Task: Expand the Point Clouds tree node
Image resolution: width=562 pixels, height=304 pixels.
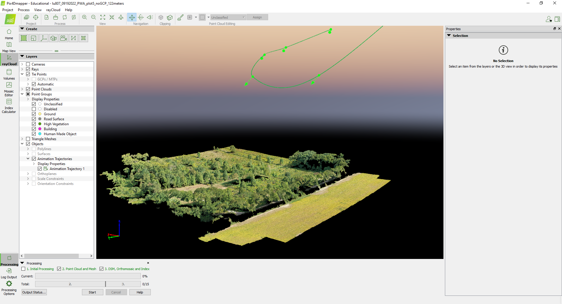Action: pos(22,89)
